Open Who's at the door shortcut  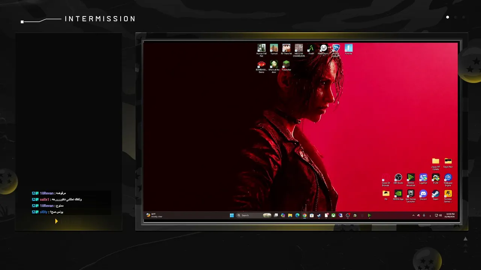click(274, 67)
